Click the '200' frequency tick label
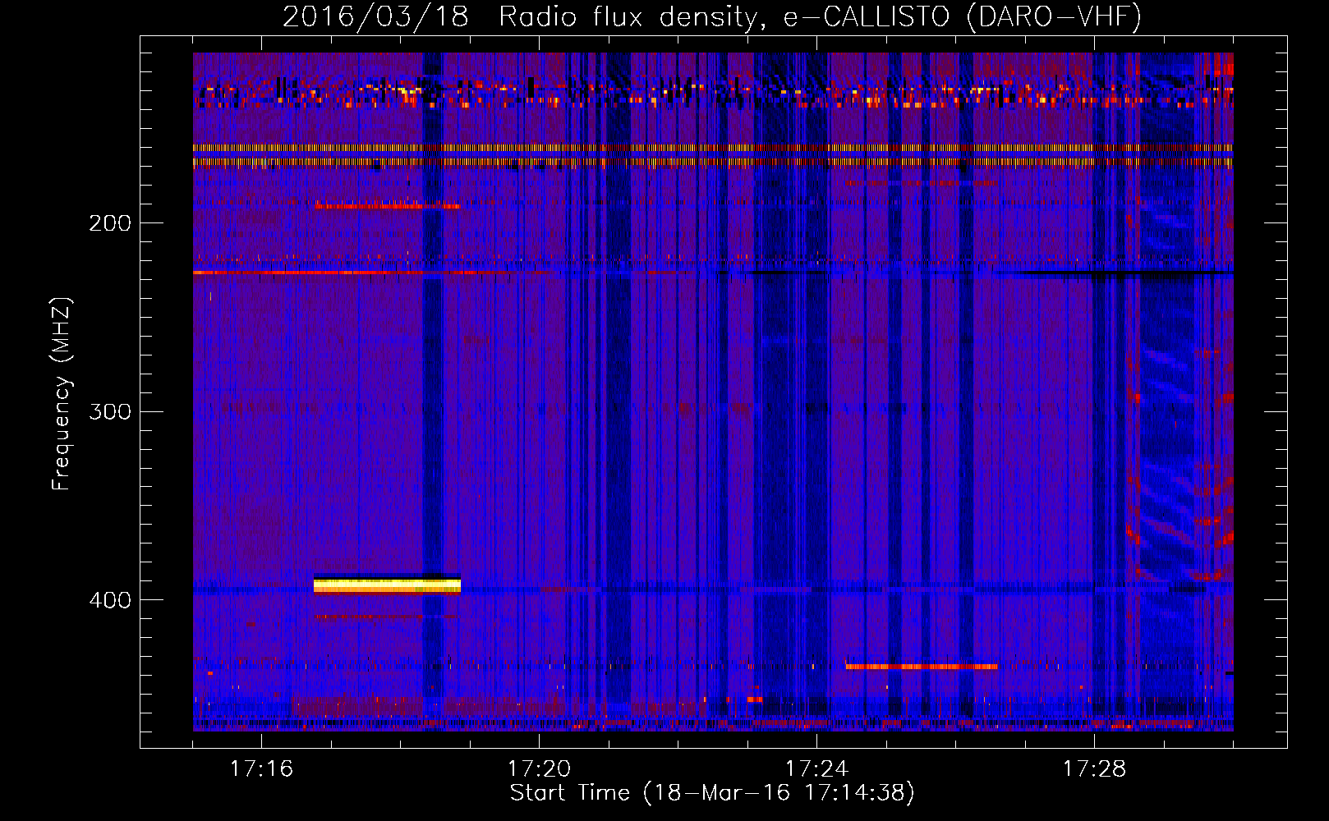1329x821 pixels. [110, 223]
